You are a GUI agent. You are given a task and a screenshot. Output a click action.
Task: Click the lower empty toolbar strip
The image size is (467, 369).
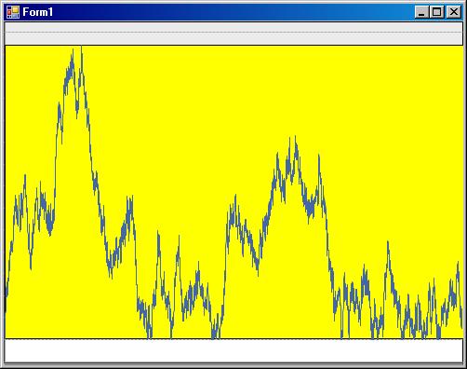233,38
